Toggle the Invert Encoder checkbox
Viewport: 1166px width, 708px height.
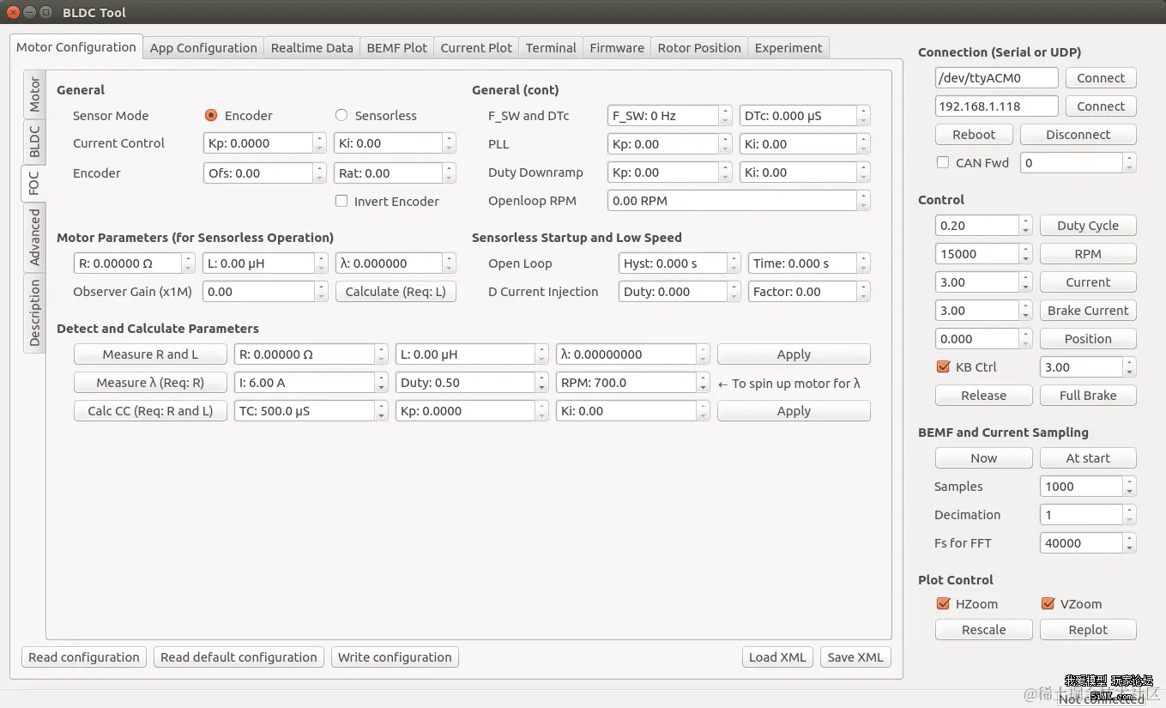341,201
